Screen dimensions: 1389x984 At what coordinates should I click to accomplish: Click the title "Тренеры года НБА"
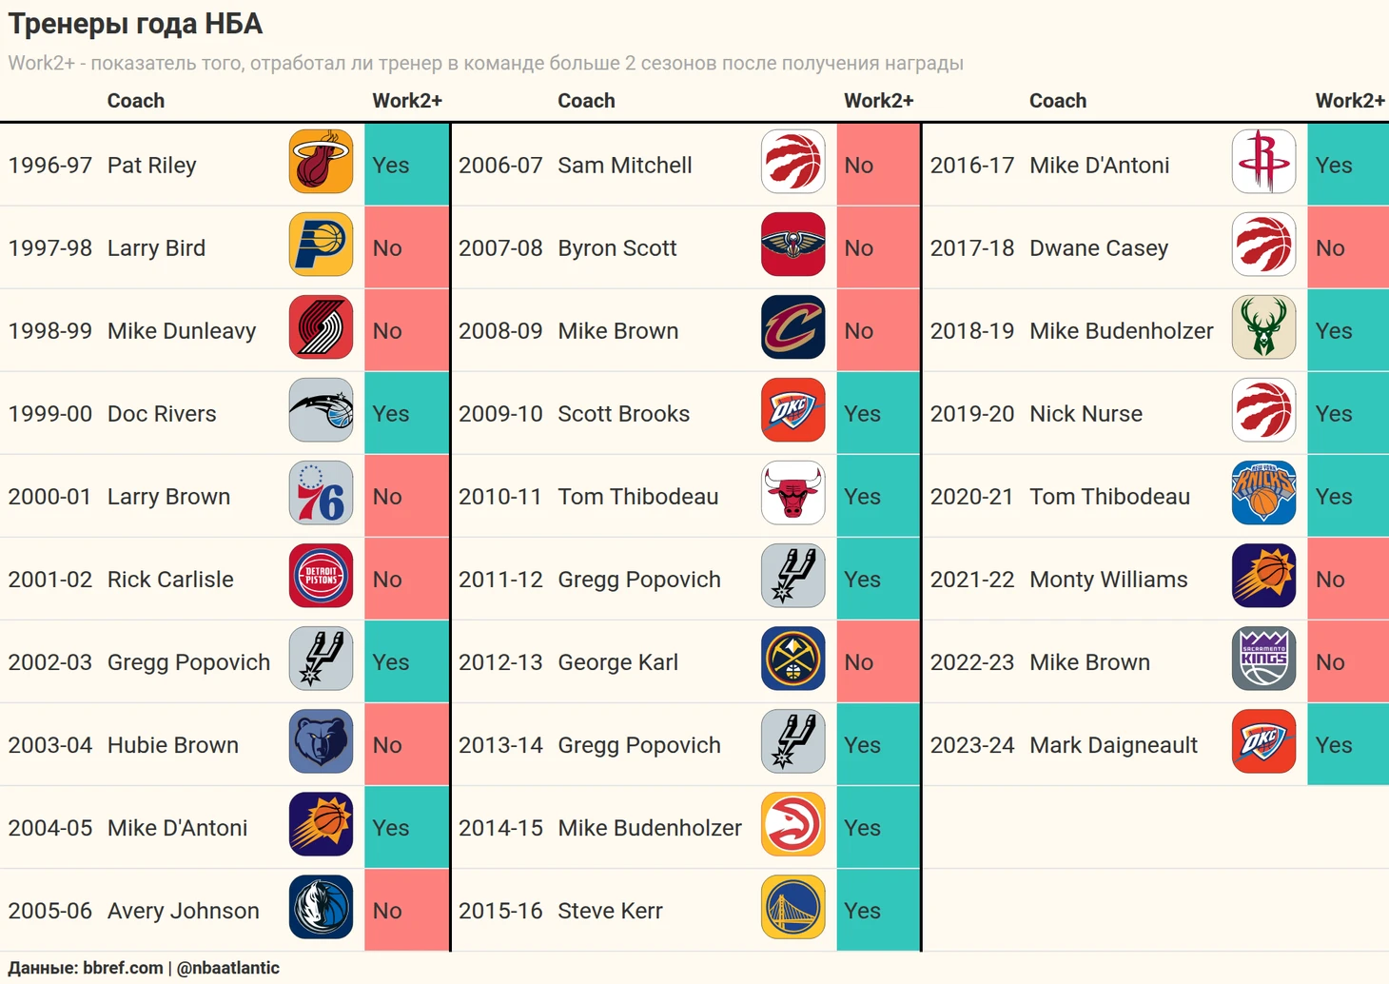coord(135,24)
